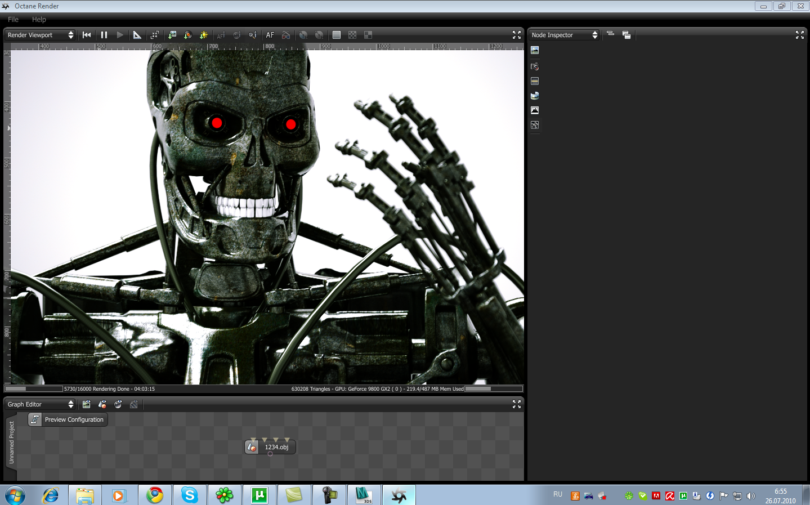The image size is (810, 505).
Task: Switch to the Unnamed Project tab
Action: click(11, 443)
